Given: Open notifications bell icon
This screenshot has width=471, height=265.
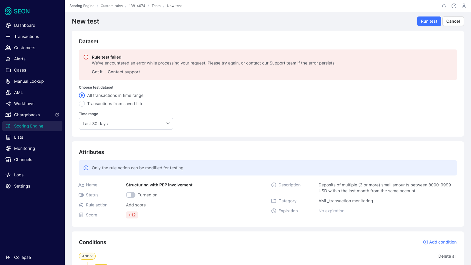Looking at the screenshot, I should (x=444, y=6).
